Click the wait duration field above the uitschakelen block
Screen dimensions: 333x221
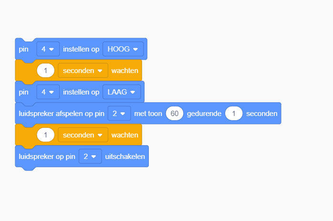click(x=45, y=135)
